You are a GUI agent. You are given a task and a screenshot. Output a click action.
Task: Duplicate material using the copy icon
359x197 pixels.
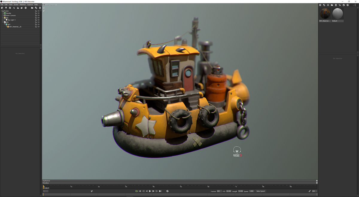[x=324, y=5]
